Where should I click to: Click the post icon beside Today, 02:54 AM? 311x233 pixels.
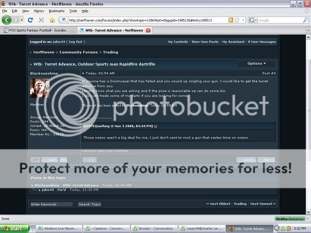(x=83, y=73)
